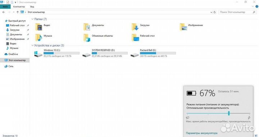
Task: Open the Видео folder icon
Action: [x=39, y=27]
